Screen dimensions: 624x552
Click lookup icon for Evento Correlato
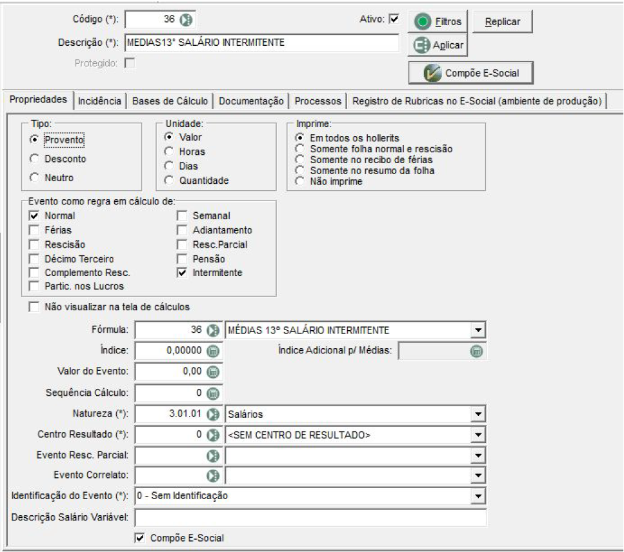(x=213, y=476)
